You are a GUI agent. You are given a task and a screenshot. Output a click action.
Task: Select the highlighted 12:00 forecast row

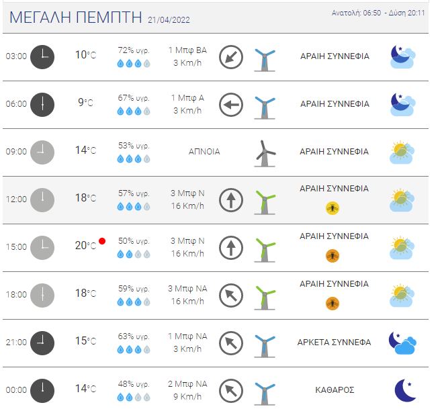point(216,200)
